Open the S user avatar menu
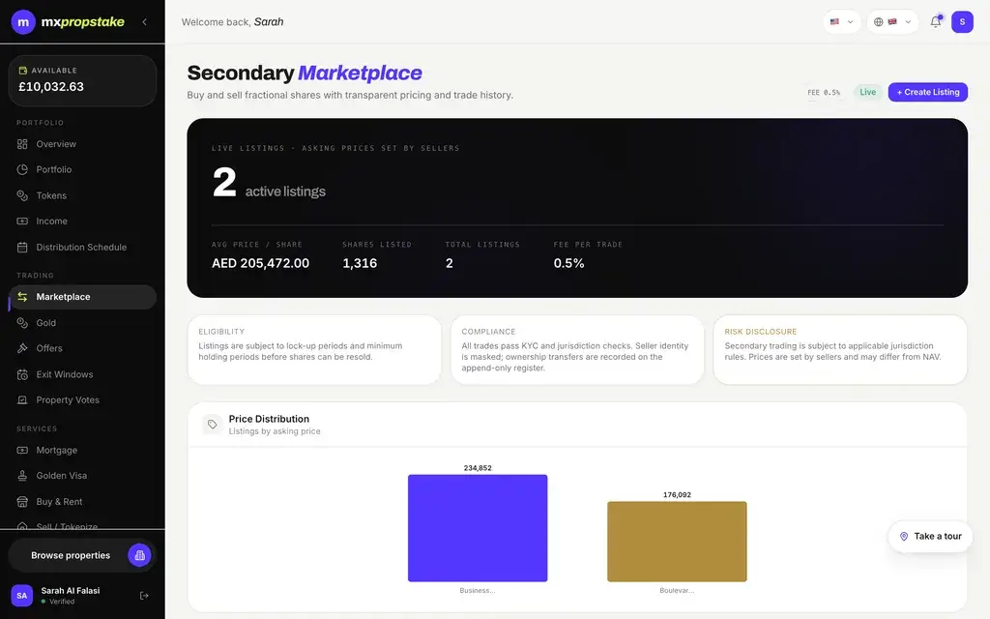The height and width of the screenshot is (619, 990). [962, 21]
